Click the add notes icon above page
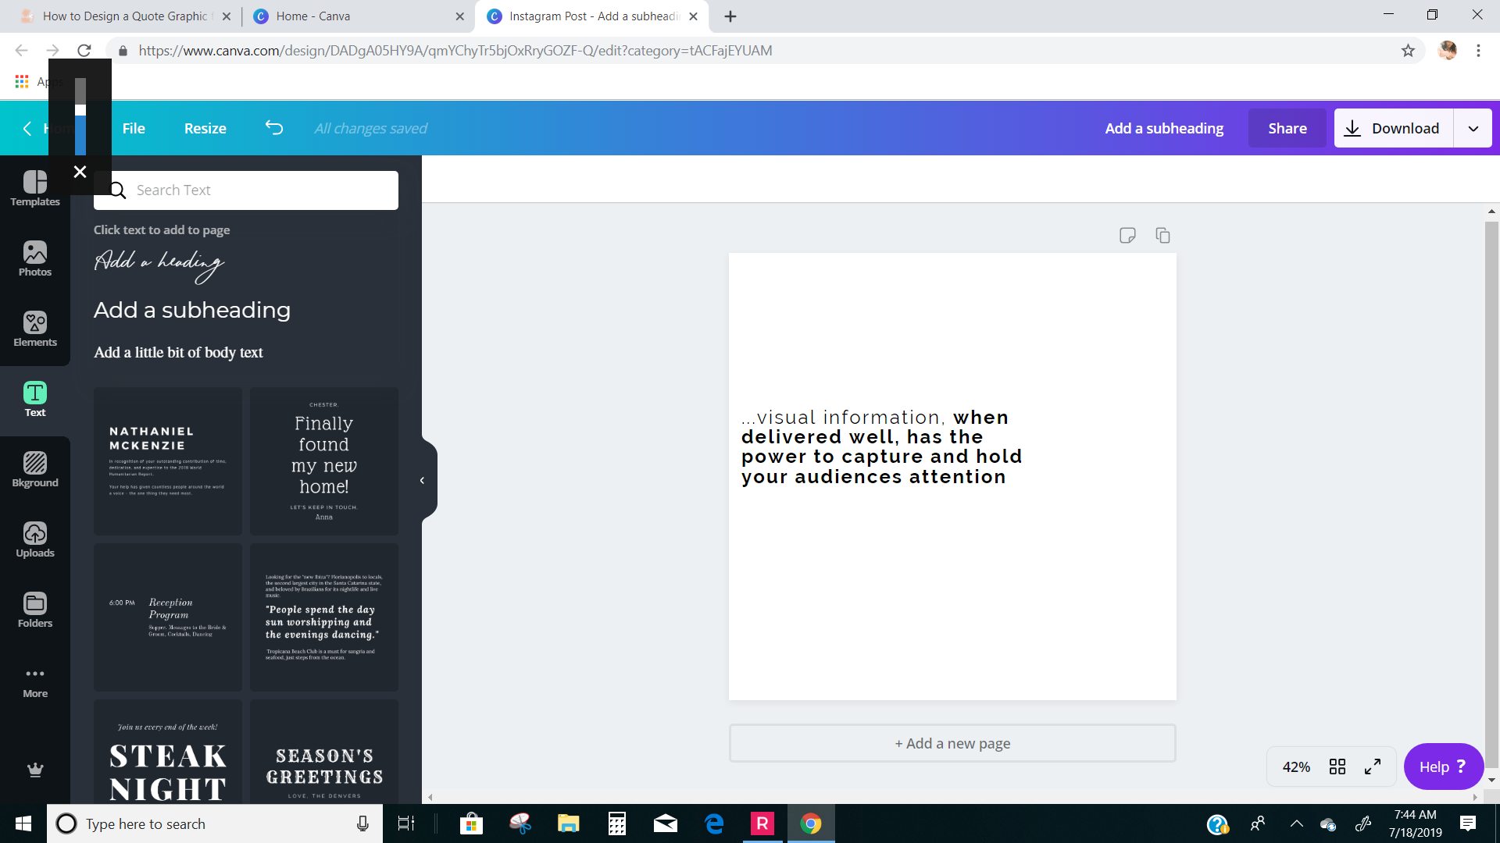This screenshot has height=843, width=1500. (x=1127, y=236)
